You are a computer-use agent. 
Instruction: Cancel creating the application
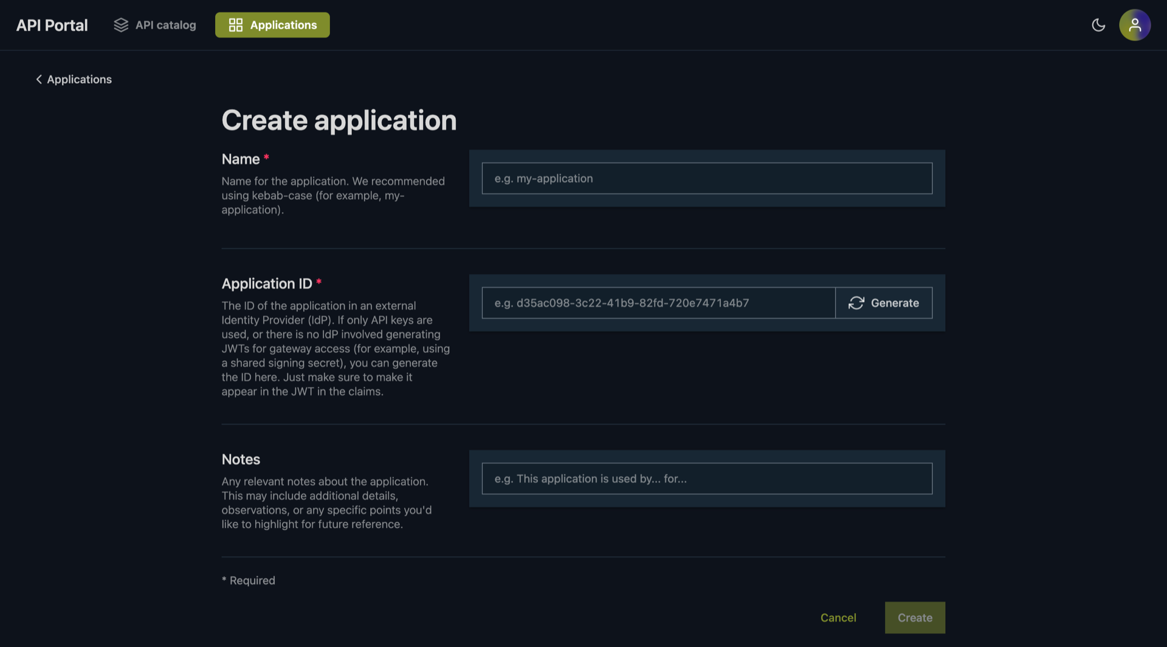[x=838, y=618]
